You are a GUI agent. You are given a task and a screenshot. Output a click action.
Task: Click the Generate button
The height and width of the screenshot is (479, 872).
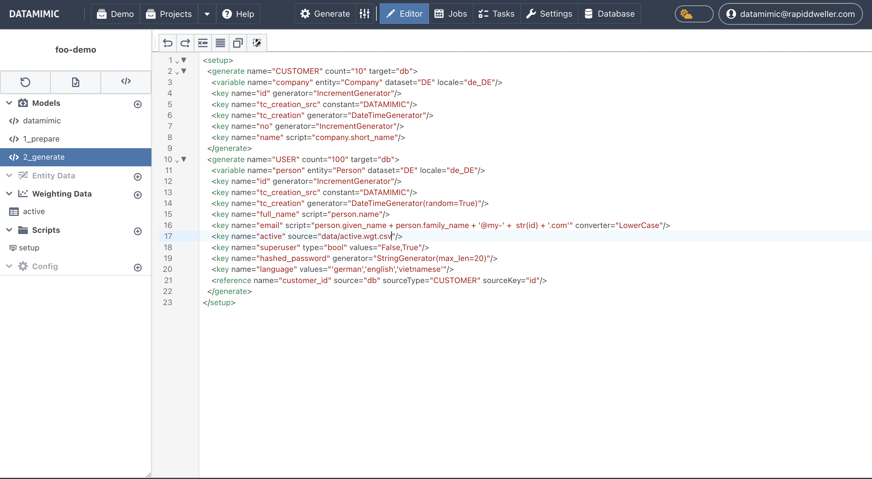tap(325, 14)
